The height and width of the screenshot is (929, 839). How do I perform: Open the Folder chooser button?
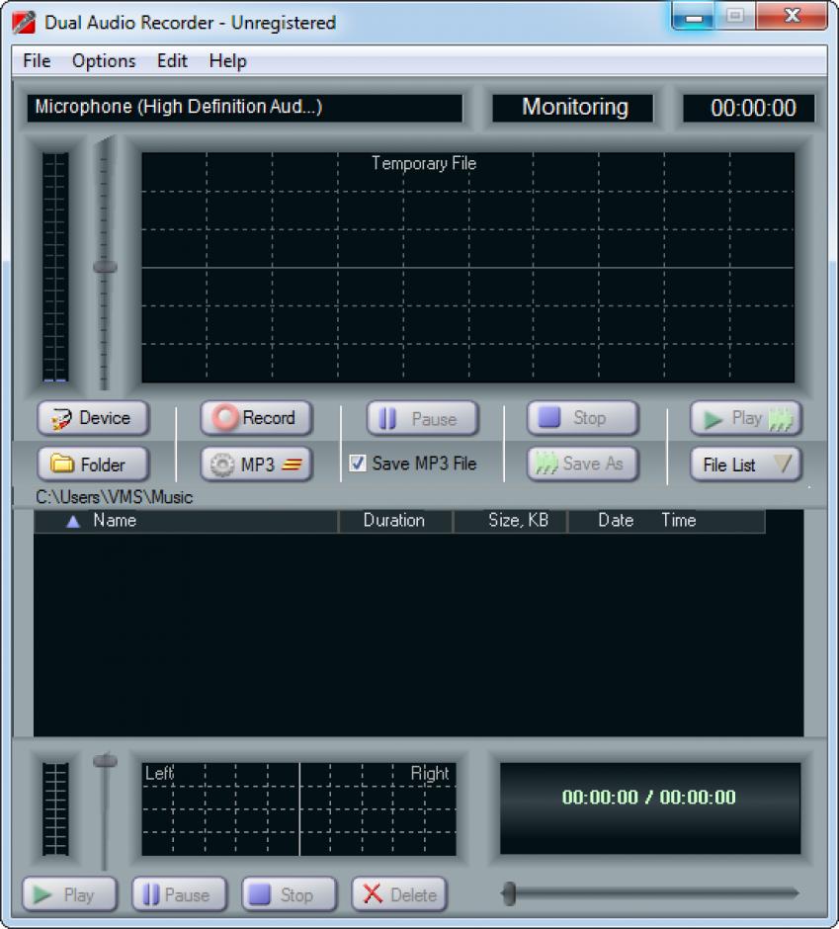(93, 464)
